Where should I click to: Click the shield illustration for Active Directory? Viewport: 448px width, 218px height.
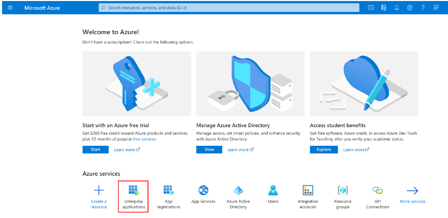[250, 84]
